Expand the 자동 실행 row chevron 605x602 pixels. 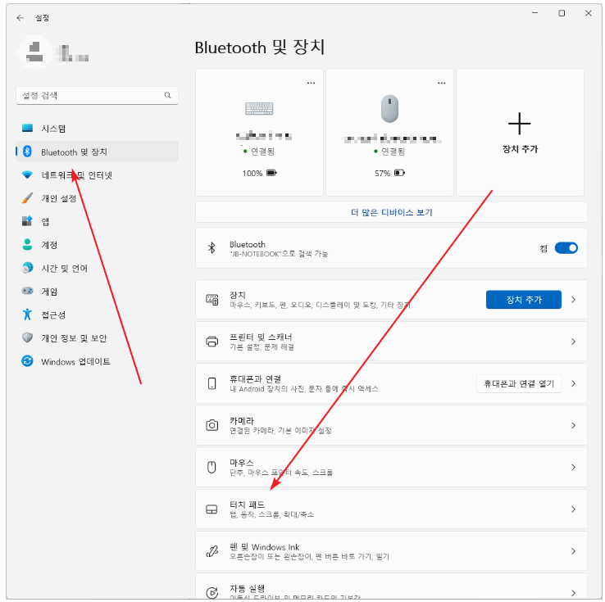coord(573,593)
